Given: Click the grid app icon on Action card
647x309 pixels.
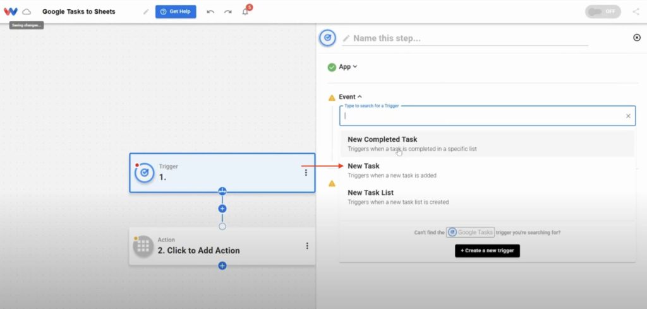Looking at the screenshot, I should coord(143,247).
